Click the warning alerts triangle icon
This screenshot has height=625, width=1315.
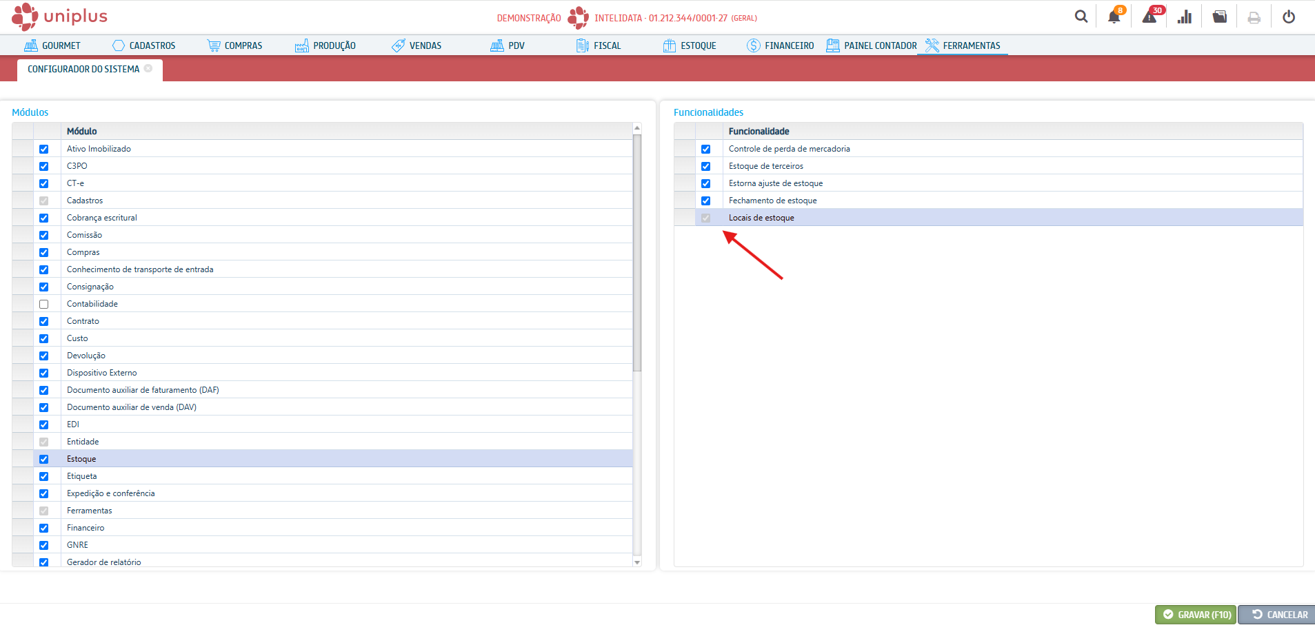(1150, 17)
